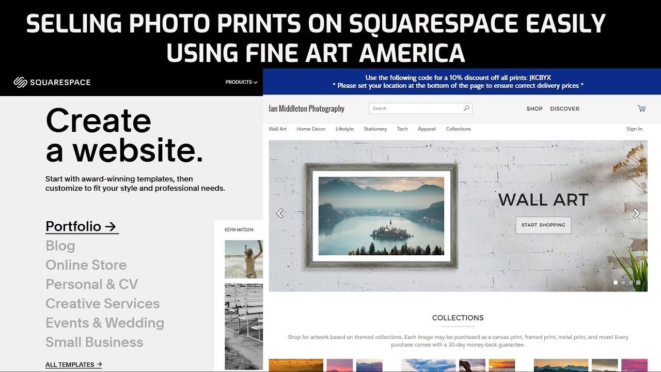661x372 pixels.
Task: Click the Collections section heading
Action: [x=458, y=318]
